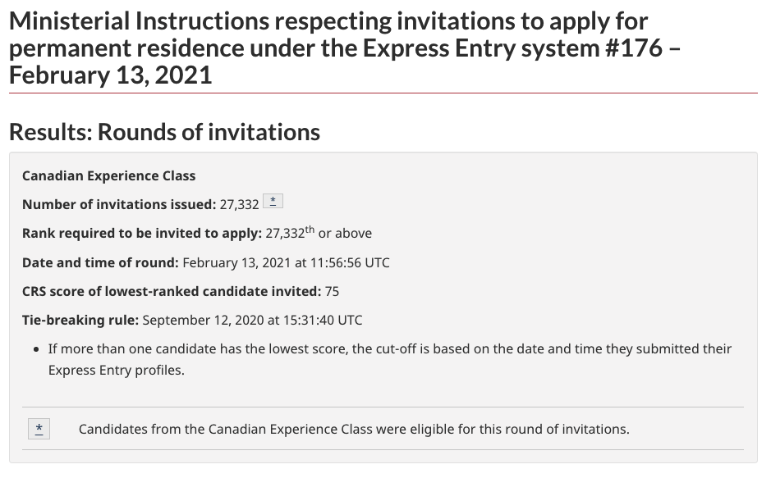Click the asterisk return link in the footnote row
771x478 pixels.
click(39, 429)
